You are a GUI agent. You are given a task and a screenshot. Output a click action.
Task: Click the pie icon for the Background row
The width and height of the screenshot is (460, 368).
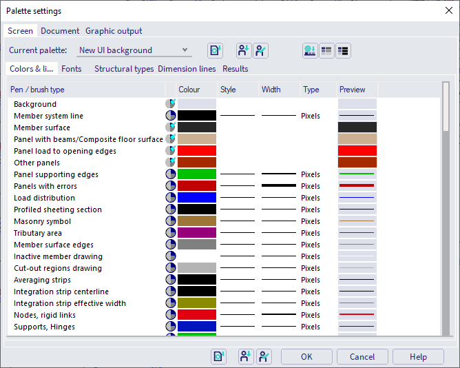point(170,104)
